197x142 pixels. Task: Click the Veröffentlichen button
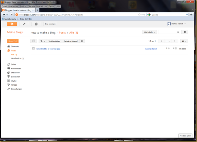coord(54,41)
